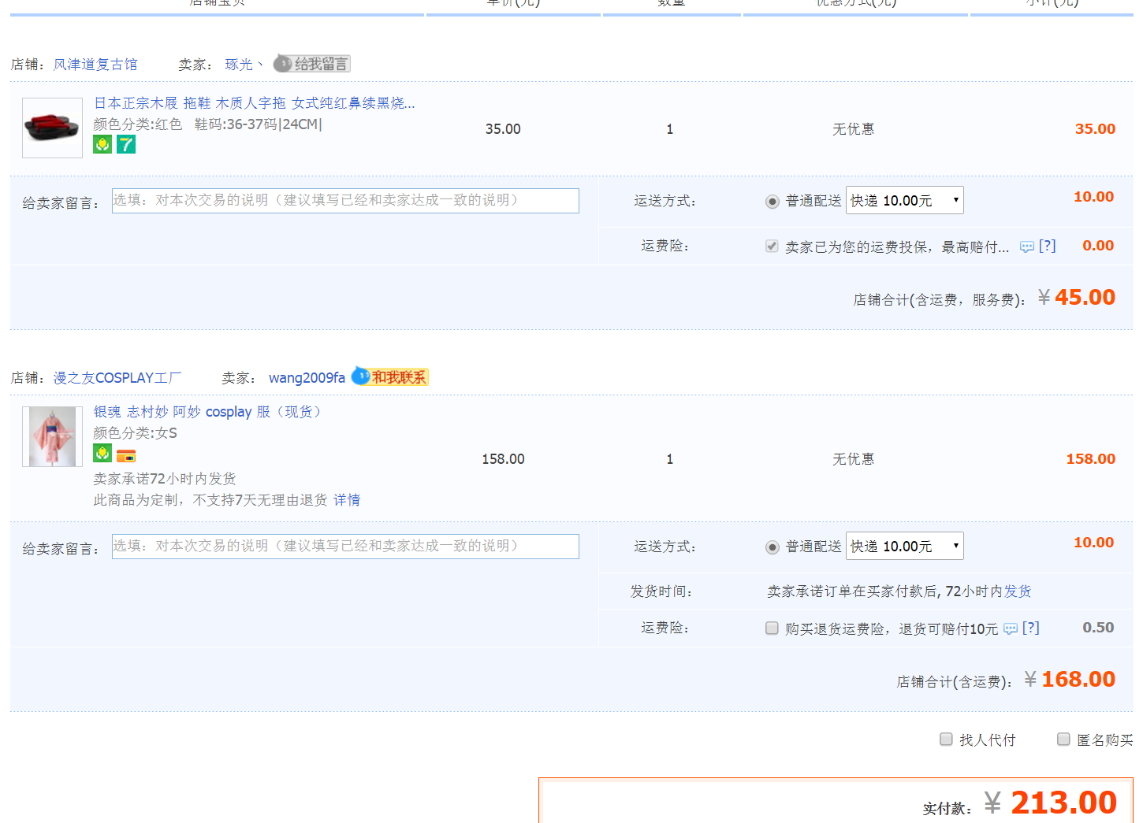Click the 颜色分类:红色 attribute text

point(137,124)
